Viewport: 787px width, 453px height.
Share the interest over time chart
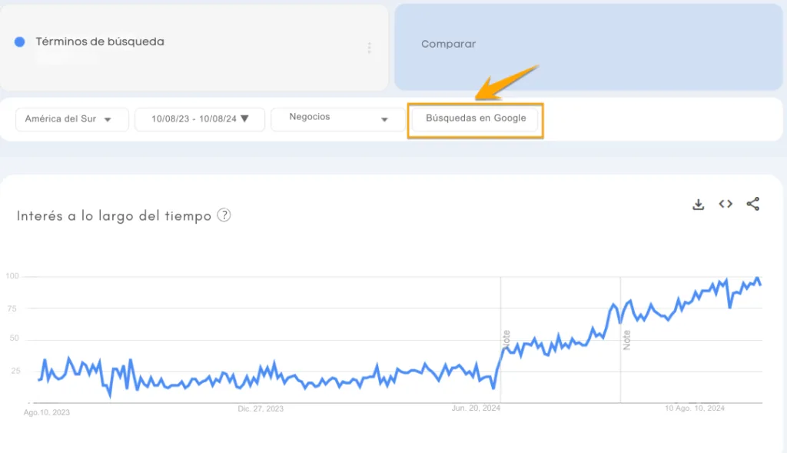tap(753, 204)
